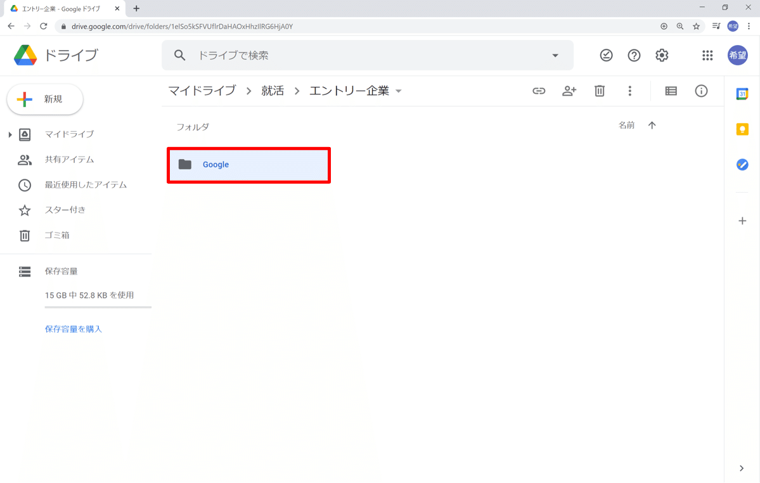Expand search options dropdown arrow
The image size is (760, 483).
pos(555,55)
